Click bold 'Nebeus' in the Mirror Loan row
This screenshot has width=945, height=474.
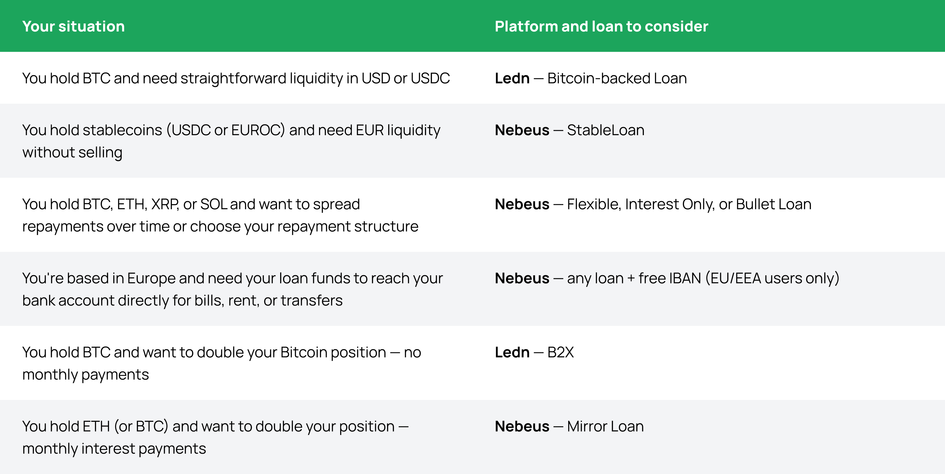tap(522, 426)
